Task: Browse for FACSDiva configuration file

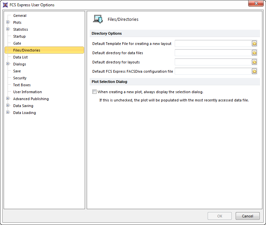Action: tap(254, 71)
